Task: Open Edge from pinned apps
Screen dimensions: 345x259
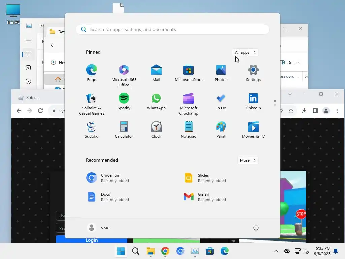Action: click(x=92, y=73)
